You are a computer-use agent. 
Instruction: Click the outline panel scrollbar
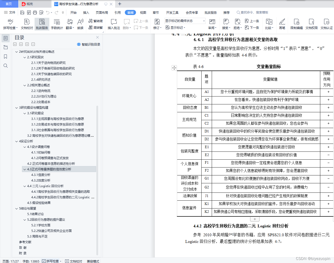point(97,180)
